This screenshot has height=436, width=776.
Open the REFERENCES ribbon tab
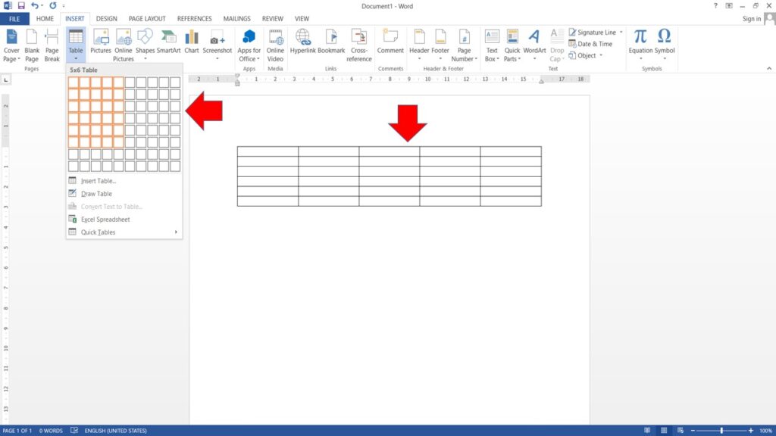[194, 19]
